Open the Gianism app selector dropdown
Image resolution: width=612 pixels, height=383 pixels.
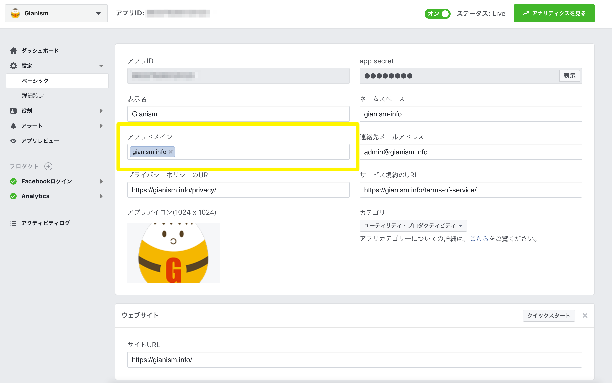click(x=56, y=13)
